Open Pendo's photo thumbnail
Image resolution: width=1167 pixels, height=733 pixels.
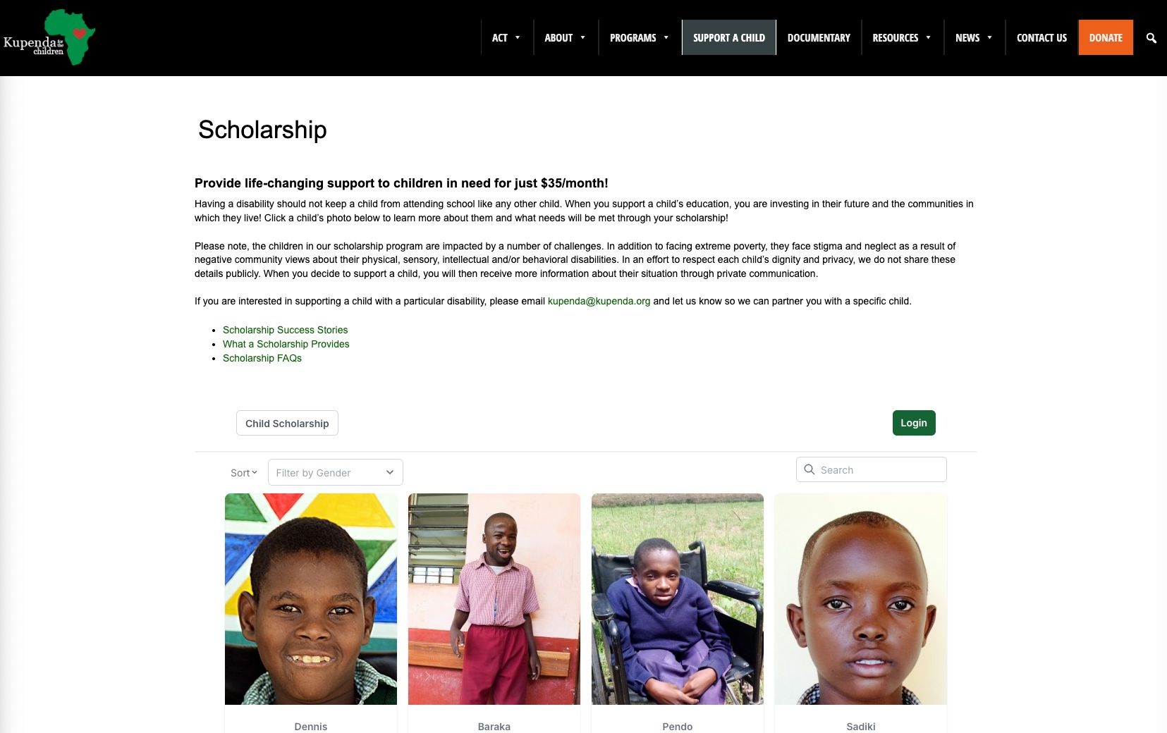(x=677, y=599)
